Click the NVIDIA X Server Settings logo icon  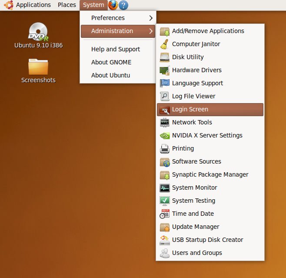click(x=165, y=136)
